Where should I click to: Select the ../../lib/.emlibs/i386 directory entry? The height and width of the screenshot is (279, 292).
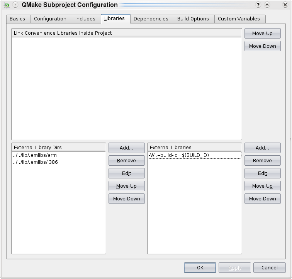pos(35,162)
